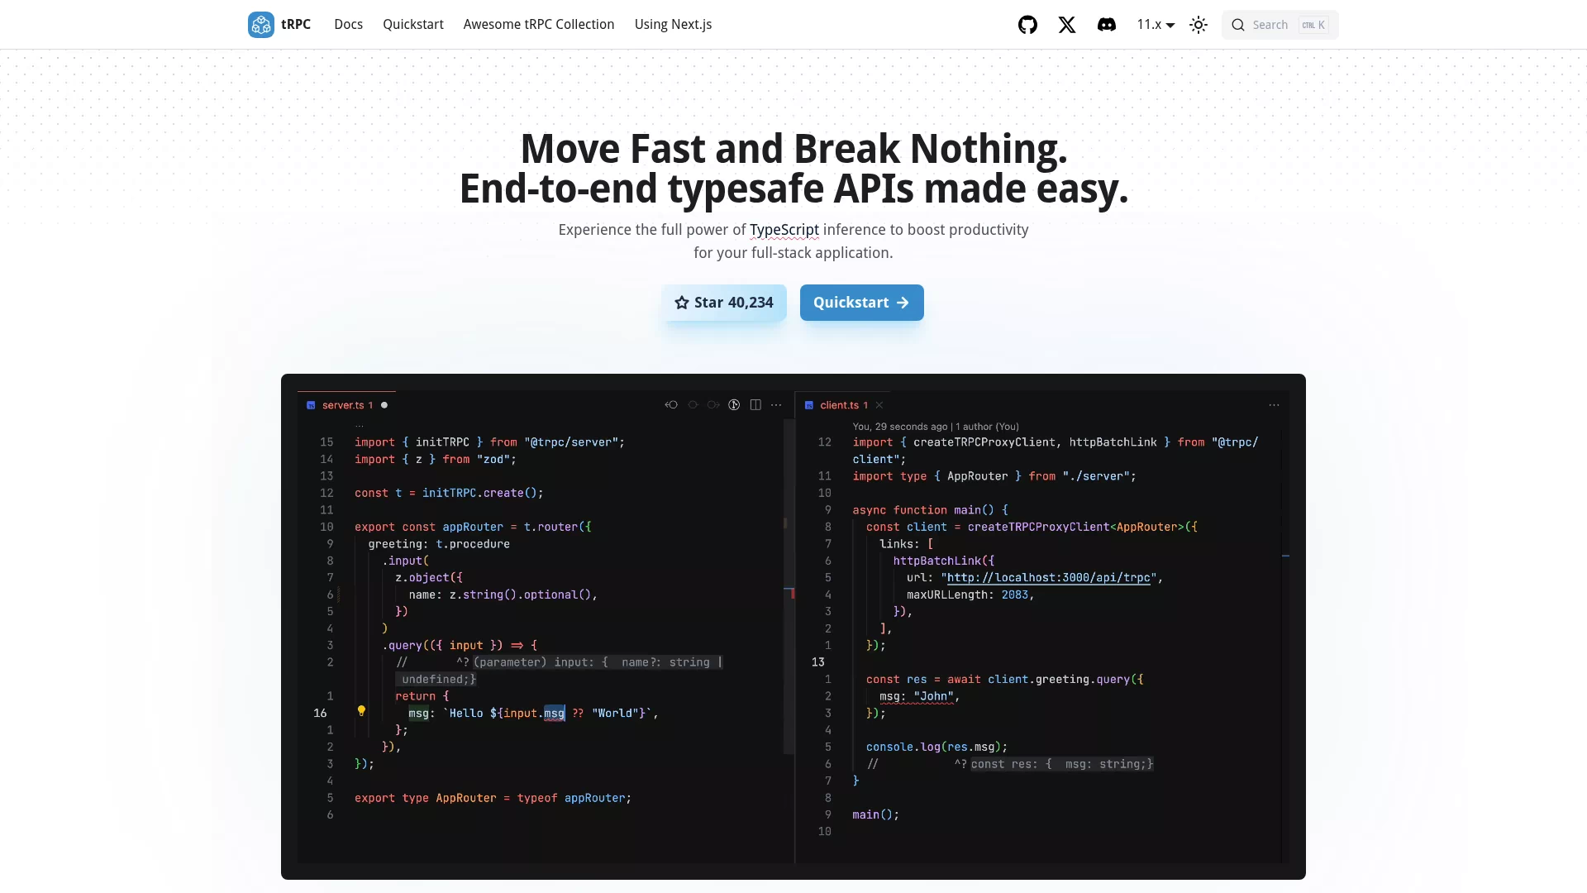Click the go-back navigation arrow icon in editor
This screenshot has width=1587, height=893.
point(671,405)
